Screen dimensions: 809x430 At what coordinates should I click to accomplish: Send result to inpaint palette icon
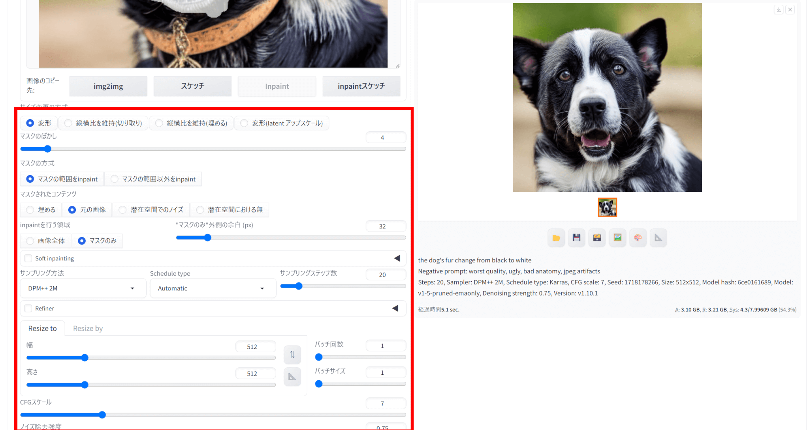click(638, 238)
